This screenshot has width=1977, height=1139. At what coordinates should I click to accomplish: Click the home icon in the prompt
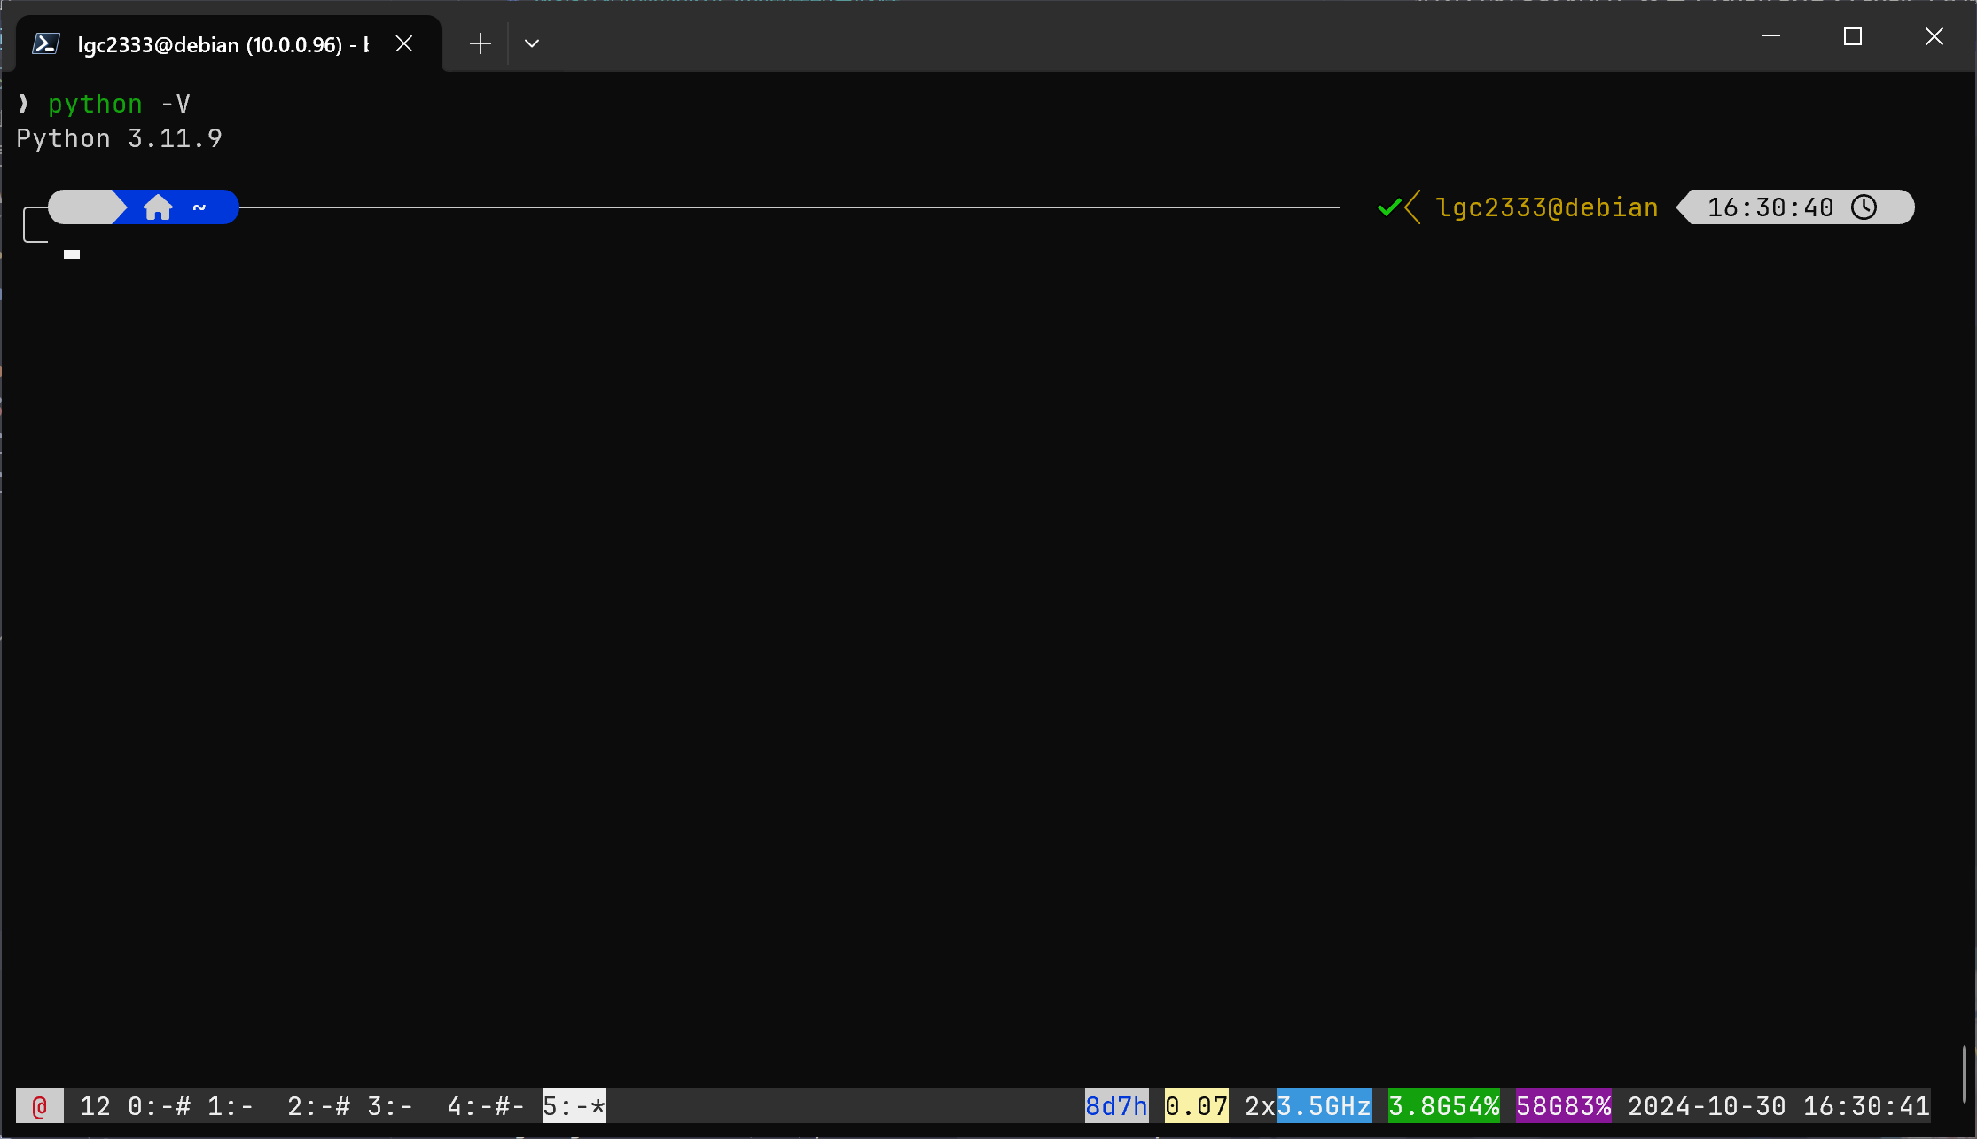(x=158, y=207)
